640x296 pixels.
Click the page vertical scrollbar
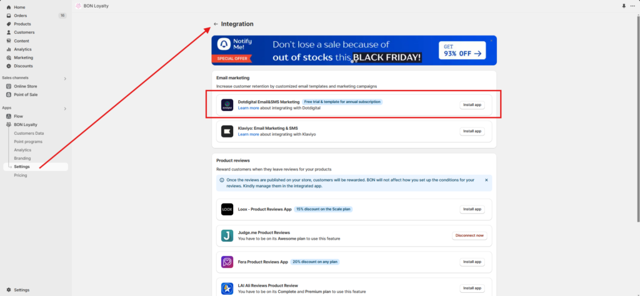click(637, 118)
